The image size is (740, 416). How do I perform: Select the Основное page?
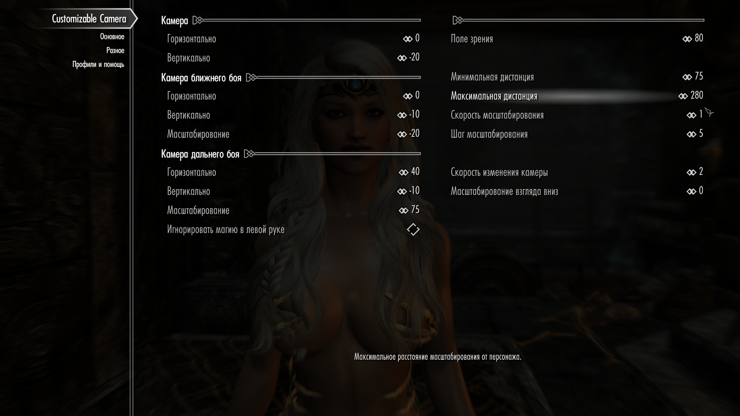point(112,37)
